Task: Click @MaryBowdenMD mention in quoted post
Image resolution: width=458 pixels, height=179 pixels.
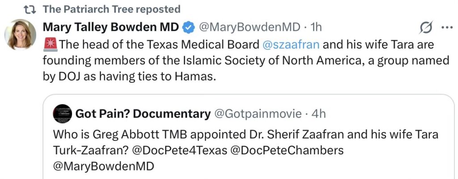Action: (x=103, y=166)
